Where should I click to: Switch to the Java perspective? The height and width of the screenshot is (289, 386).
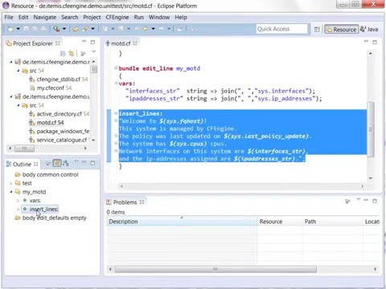(369, 29)
